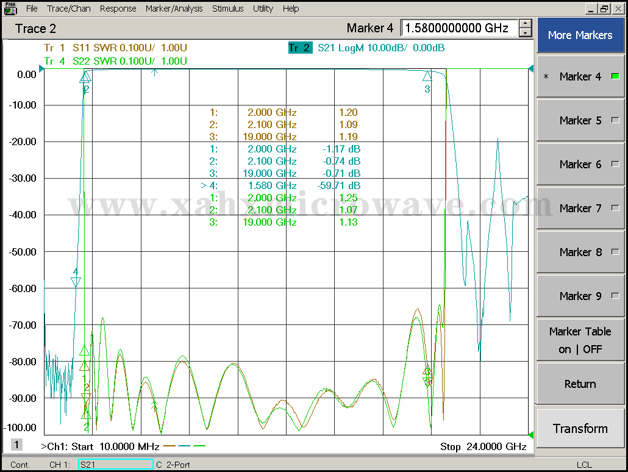Click the window 1 indicator at bottom left
The image size is (628, 472).
pyautogui.click(x=17, y=445)
